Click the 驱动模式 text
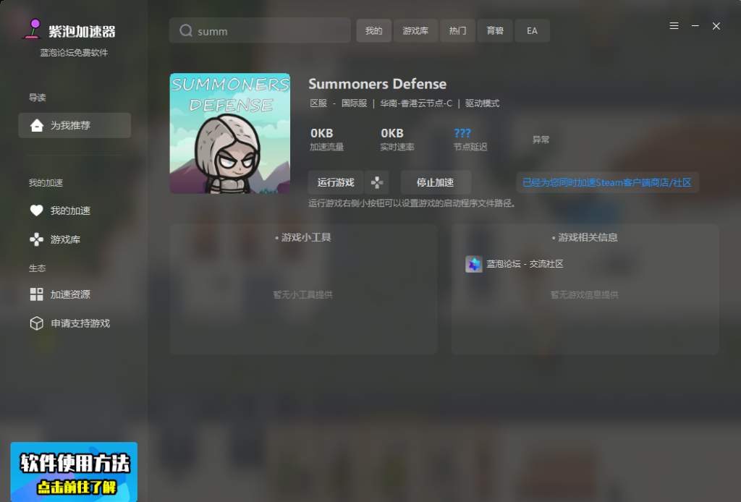741x502 pixels. pos(482,103)
